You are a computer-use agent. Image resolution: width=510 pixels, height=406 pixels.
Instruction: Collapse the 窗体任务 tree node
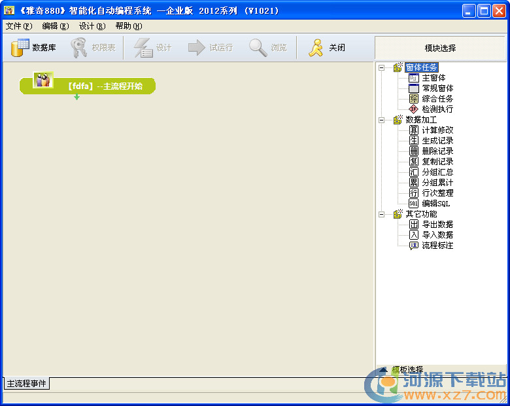pyautogui.click(x=382, y=67)
